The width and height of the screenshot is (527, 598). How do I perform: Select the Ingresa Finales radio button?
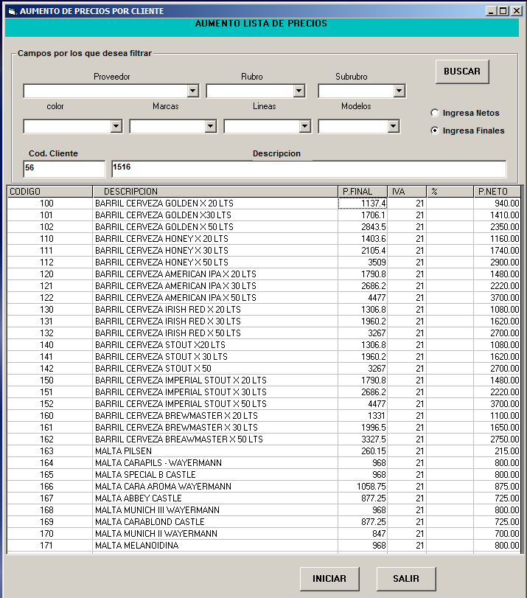coord(435,131)
